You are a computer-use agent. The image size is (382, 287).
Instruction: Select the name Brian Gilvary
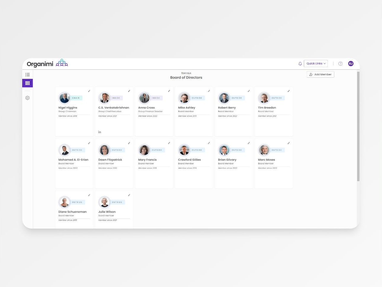[227, 160]
